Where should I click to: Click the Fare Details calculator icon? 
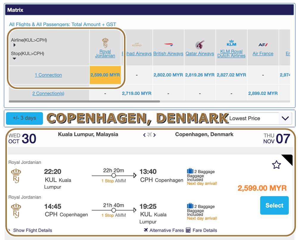click(188, 230)
